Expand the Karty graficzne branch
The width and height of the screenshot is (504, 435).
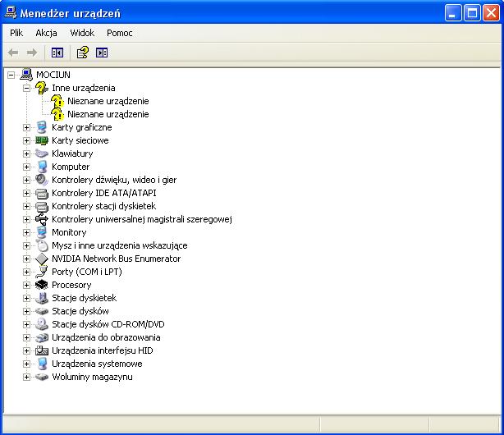(x=27, y=128)
